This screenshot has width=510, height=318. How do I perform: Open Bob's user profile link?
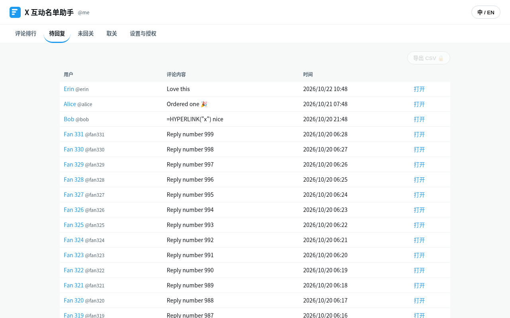[x=69, y=119]
